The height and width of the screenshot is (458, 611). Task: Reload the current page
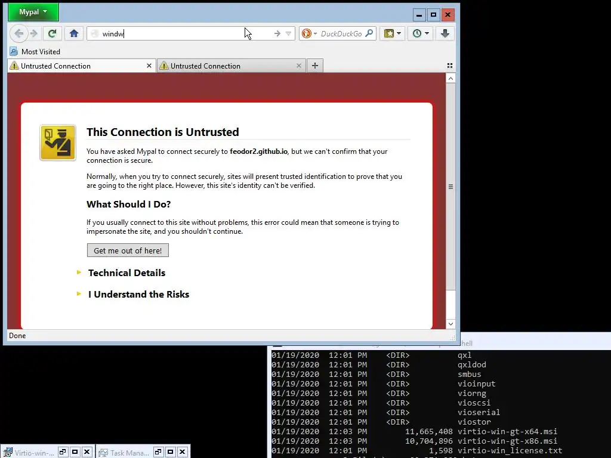coord(52,33)
